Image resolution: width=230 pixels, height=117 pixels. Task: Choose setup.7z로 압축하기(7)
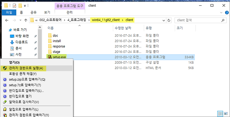click(x=36, y=85)
